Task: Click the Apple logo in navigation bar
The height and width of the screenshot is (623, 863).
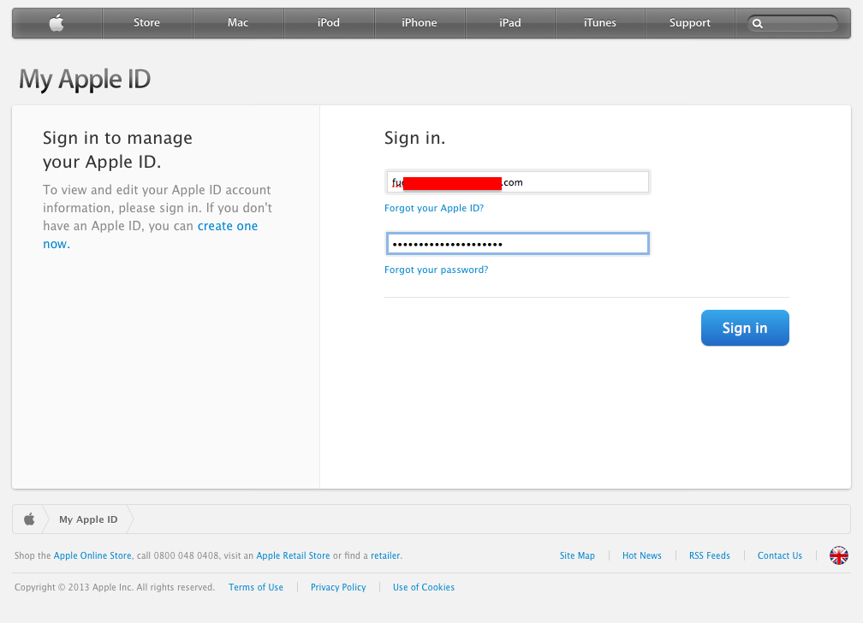Action: point(57,23)
